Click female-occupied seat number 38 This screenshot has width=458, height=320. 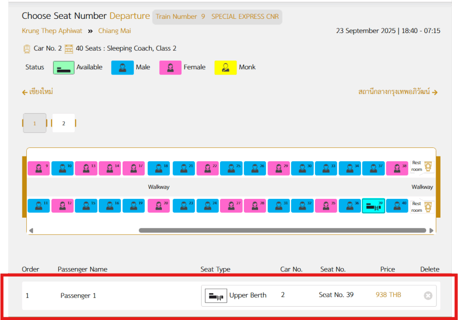397,168
